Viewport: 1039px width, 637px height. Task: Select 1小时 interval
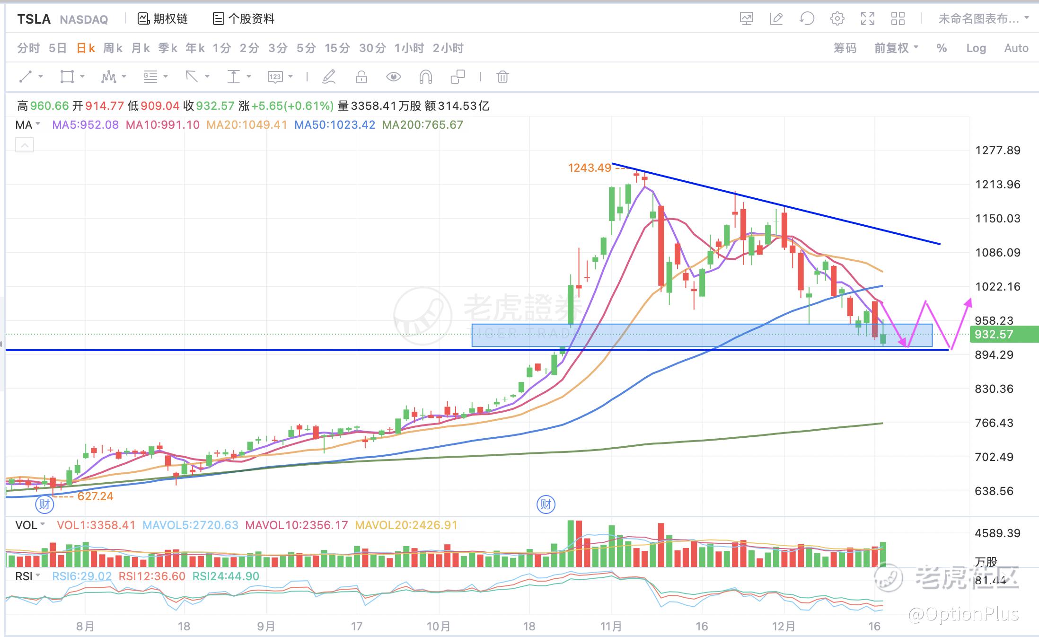(409, 48)
